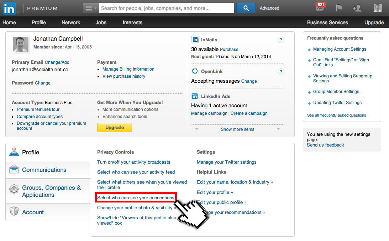Open Edit your name, location & industry
Viewport: 389px width, 241px height.
coord(235,182)
